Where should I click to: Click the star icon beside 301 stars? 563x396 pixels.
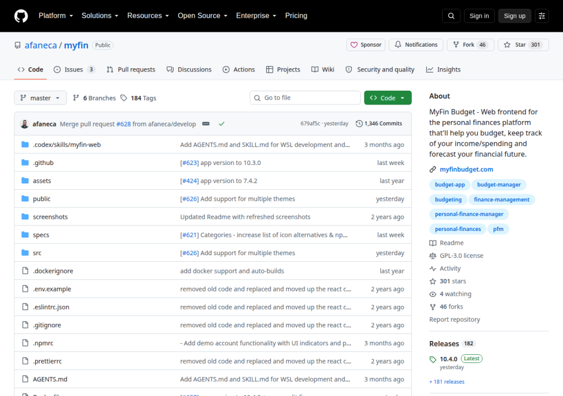click(x=433, y=282)
